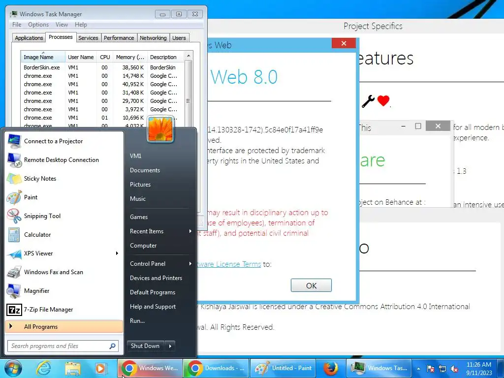
Task: Switch to Users tab
Action: point(179,38)
